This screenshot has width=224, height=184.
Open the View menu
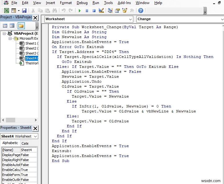pos(37,3)
